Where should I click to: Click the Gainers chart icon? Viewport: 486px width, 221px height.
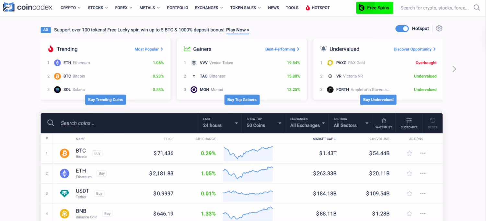(187, 49)
